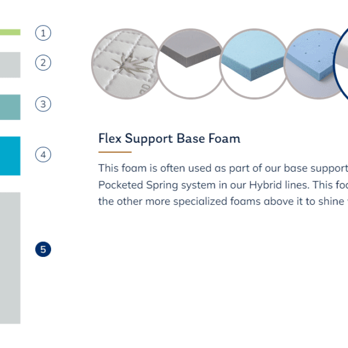The image size is (348, 348).
Task: Click the bright blue fourth layer bar
Action: 10,156
